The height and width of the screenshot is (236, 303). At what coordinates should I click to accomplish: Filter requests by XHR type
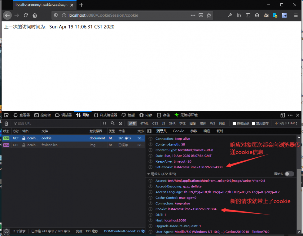click(172, 123)
